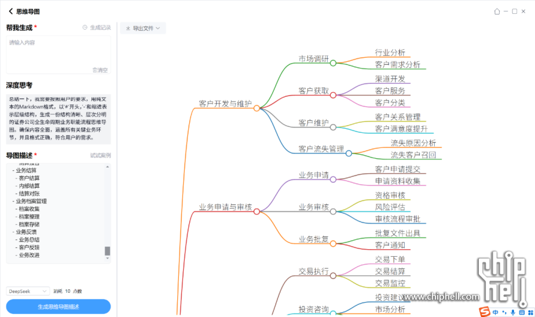Screen dimensions: 535x317
Task: Click the Sogou S input method icon
Action: (x=485, y=312)
